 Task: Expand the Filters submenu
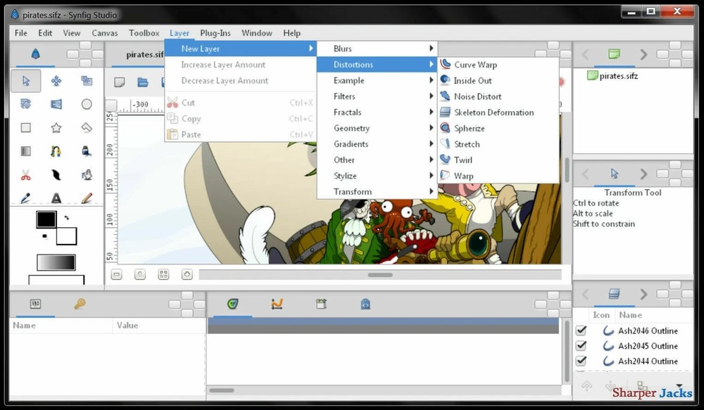(377, 96)
